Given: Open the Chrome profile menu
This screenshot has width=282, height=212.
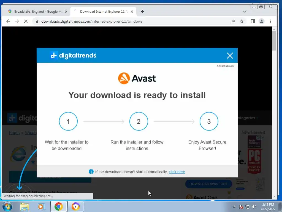Looking at the screenshot, I should (x=262, y=21).
